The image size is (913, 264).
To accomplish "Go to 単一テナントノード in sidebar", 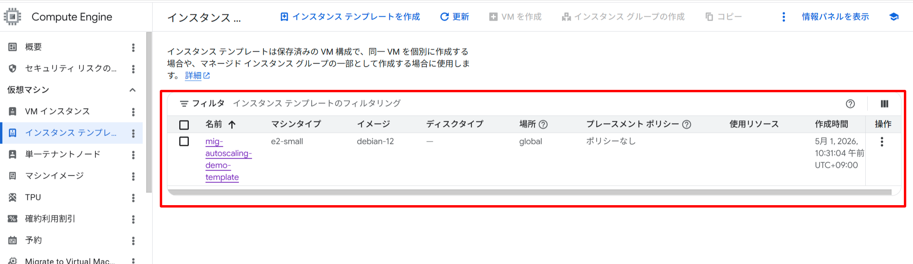I will (72, 154).
